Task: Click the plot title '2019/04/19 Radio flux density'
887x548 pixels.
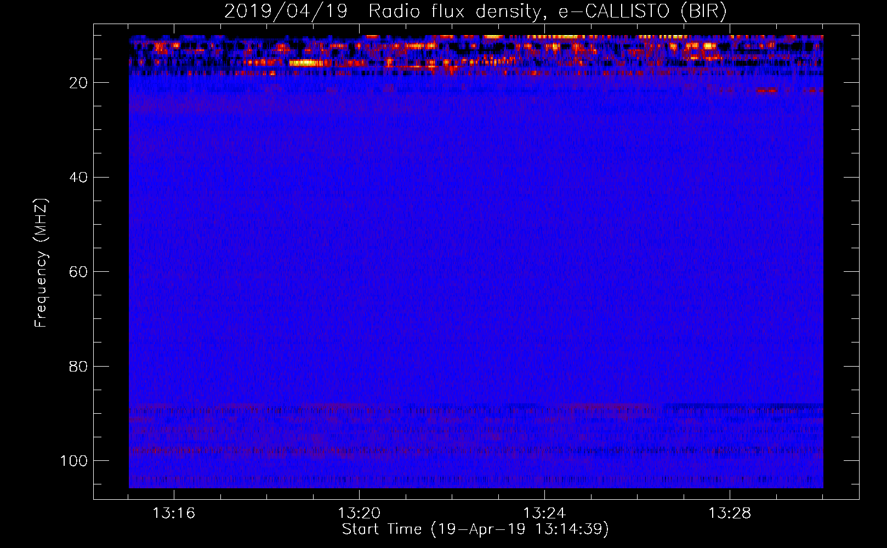Action: coord(475,12)
